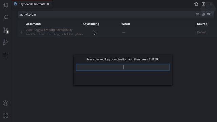Viewport: 217px width, 122px height.
Task: Open the Run and Debug view
Action: (5, 42)
